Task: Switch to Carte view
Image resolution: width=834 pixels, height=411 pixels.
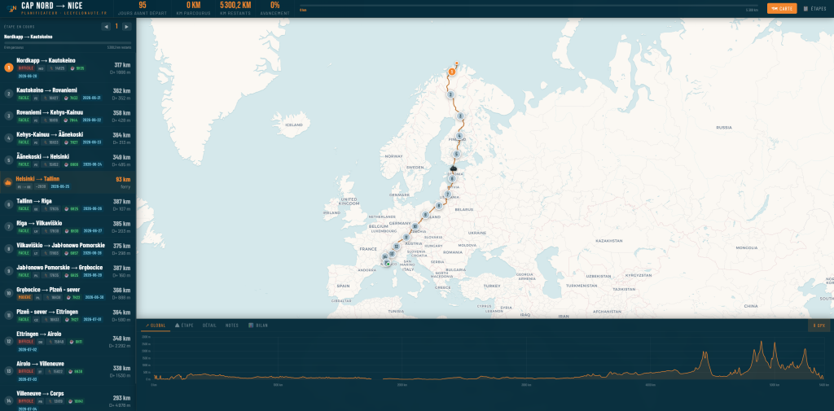Action: (x=781, y=8)
